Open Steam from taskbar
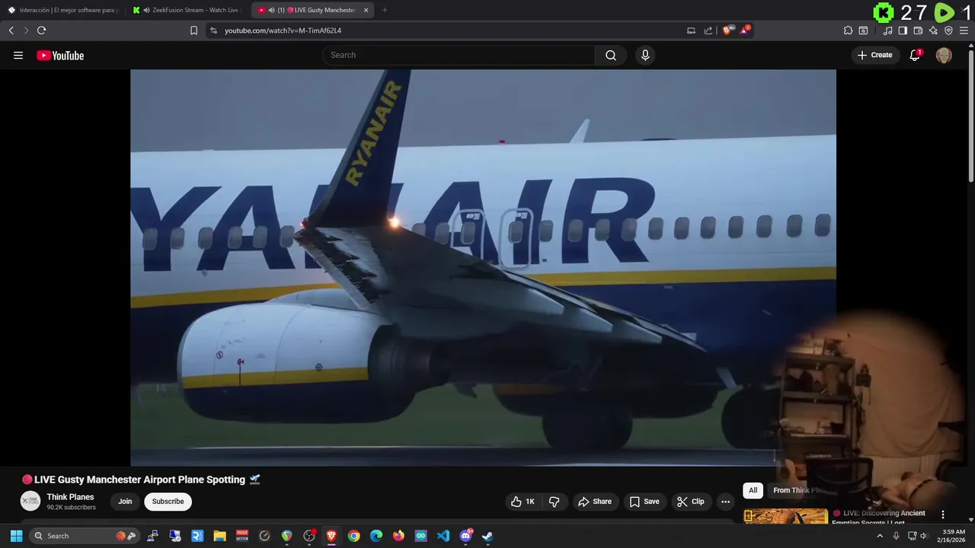 (487, 536)
